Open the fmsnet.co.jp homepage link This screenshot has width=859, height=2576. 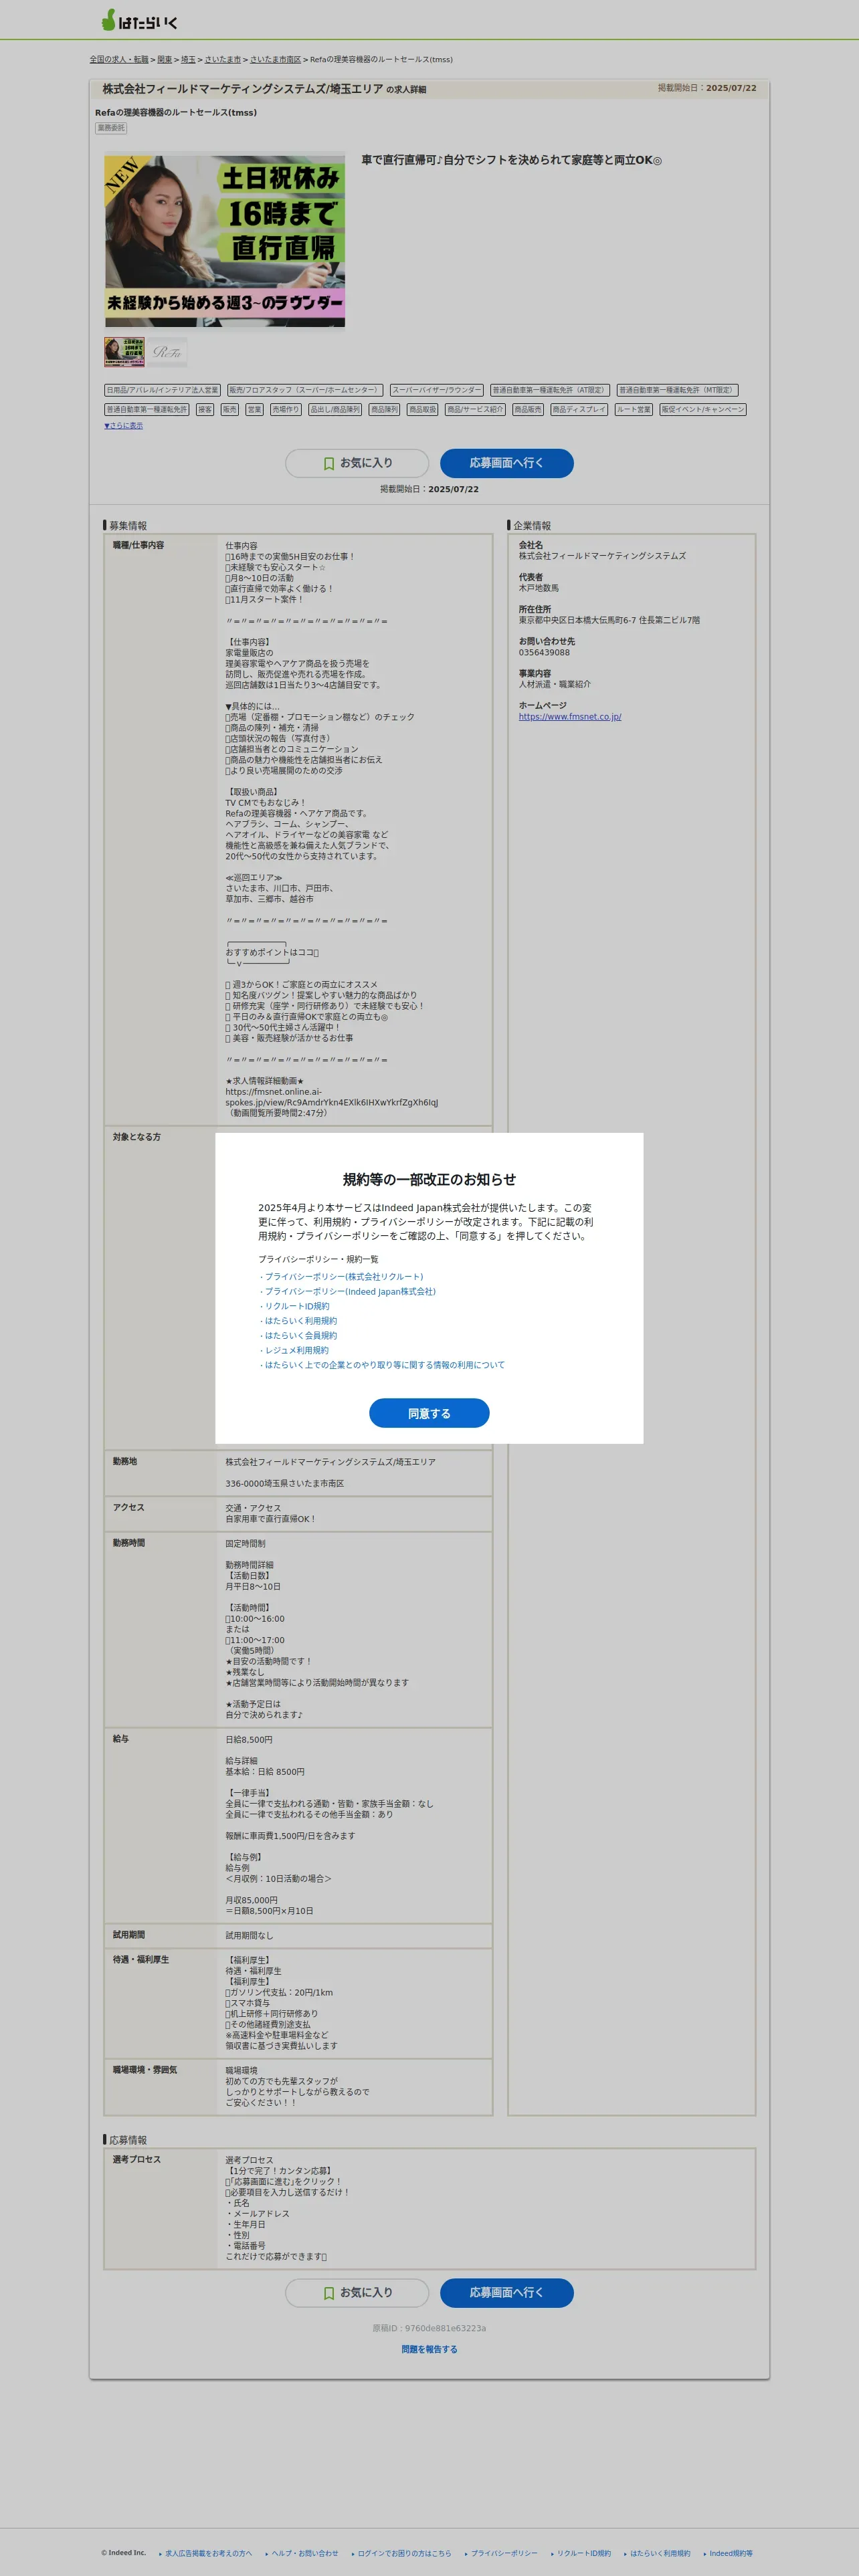(x=570, y=717)
